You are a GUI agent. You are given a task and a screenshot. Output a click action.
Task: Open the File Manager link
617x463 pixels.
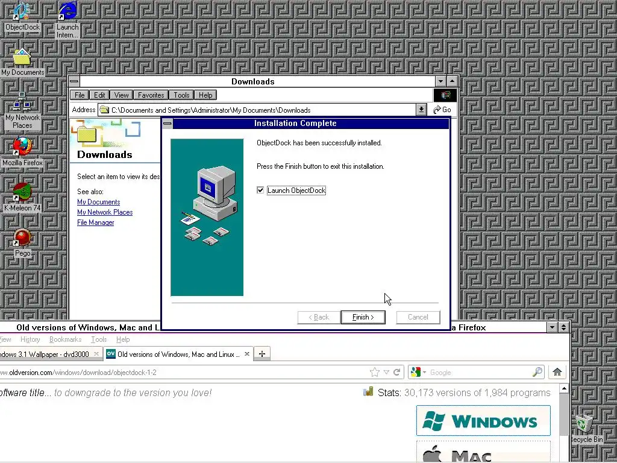(96, 222)
